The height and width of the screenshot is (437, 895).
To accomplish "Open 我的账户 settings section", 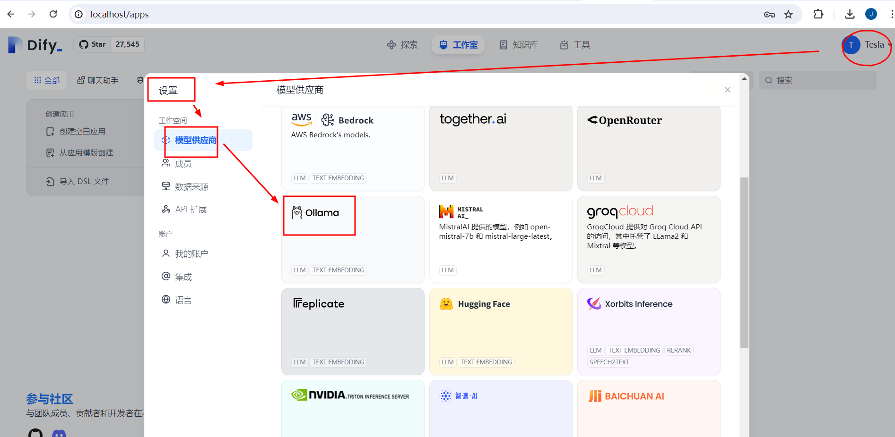I will (x=203, y=254).
